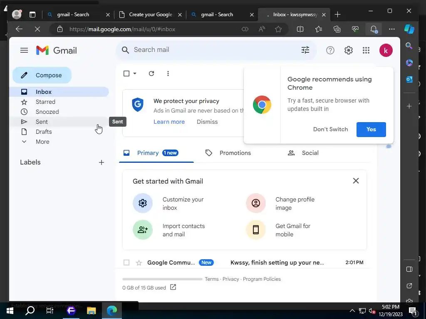
Task: Open Starred folder in sidebar
Action: pos(59,102)
